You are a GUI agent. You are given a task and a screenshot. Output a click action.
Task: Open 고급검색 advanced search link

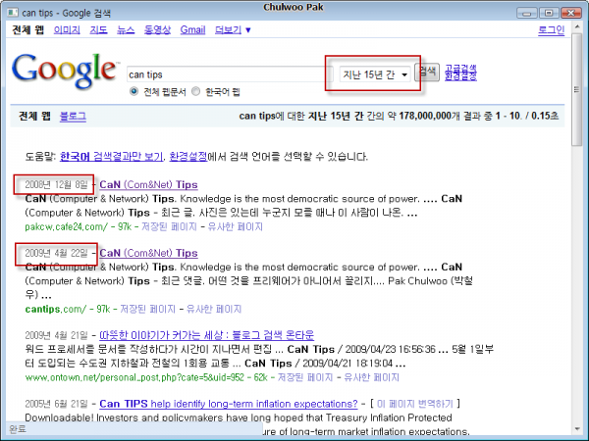(461, 69)
